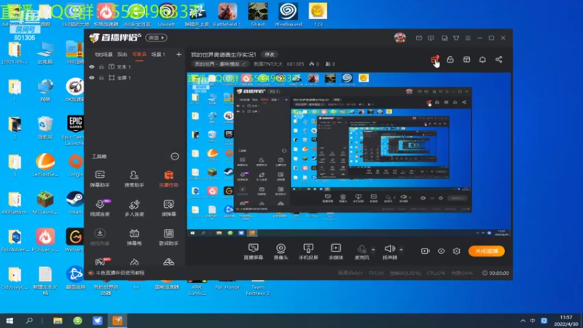Viewport: 583px width, 328px height.
Task: Add a 多媒体 media source
Action: (336, 251)
